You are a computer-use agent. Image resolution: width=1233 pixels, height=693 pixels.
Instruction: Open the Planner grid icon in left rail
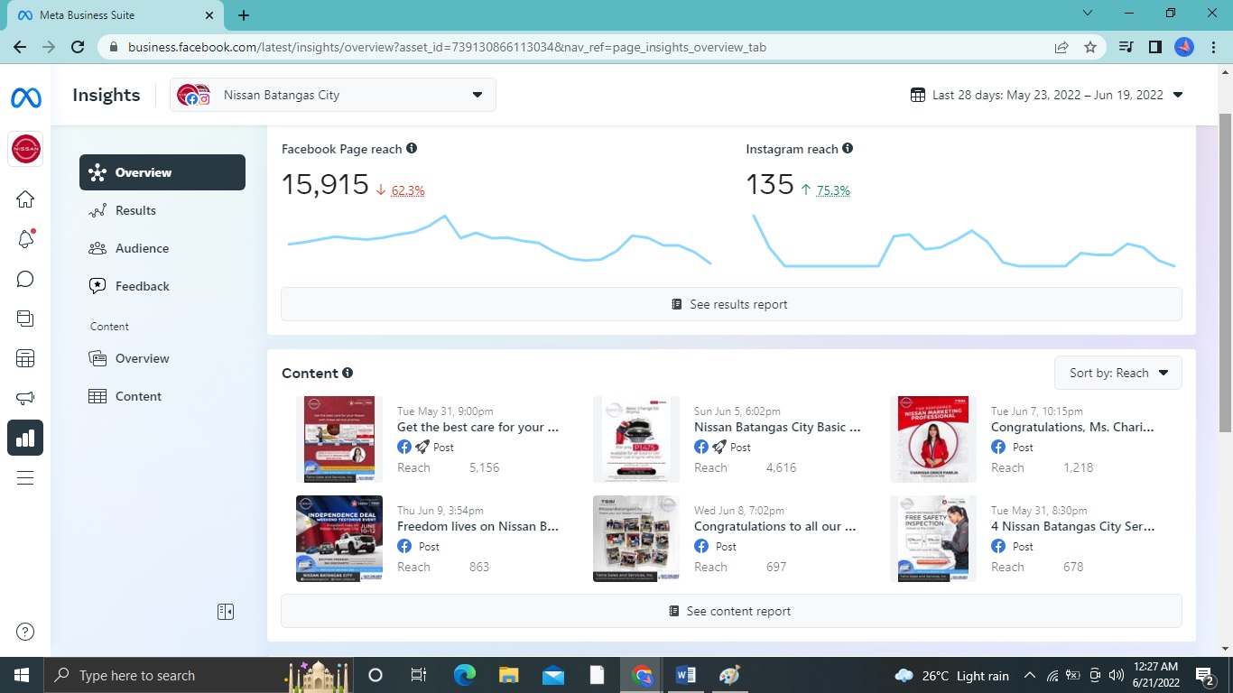coord(25,358)
